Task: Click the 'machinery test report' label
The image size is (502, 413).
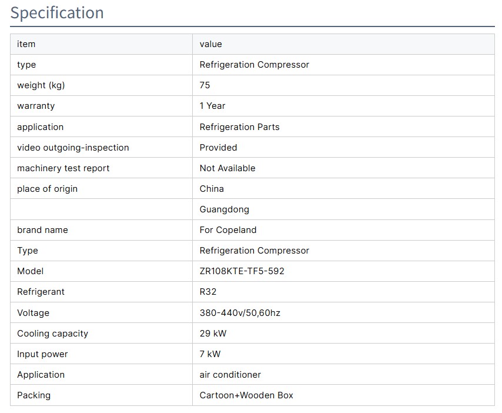Action: coord(63,168)
